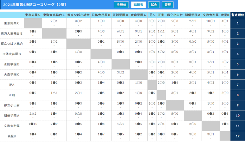Viewport: 246px width, 142px height.
Task: Click rank 4 in 暫定順位 column
Action: coord(238,54)
